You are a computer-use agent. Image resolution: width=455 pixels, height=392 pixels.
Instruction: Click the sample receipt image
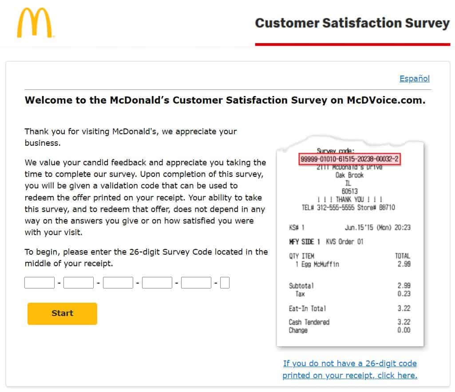pyautogui.click(x=350, y=249)
